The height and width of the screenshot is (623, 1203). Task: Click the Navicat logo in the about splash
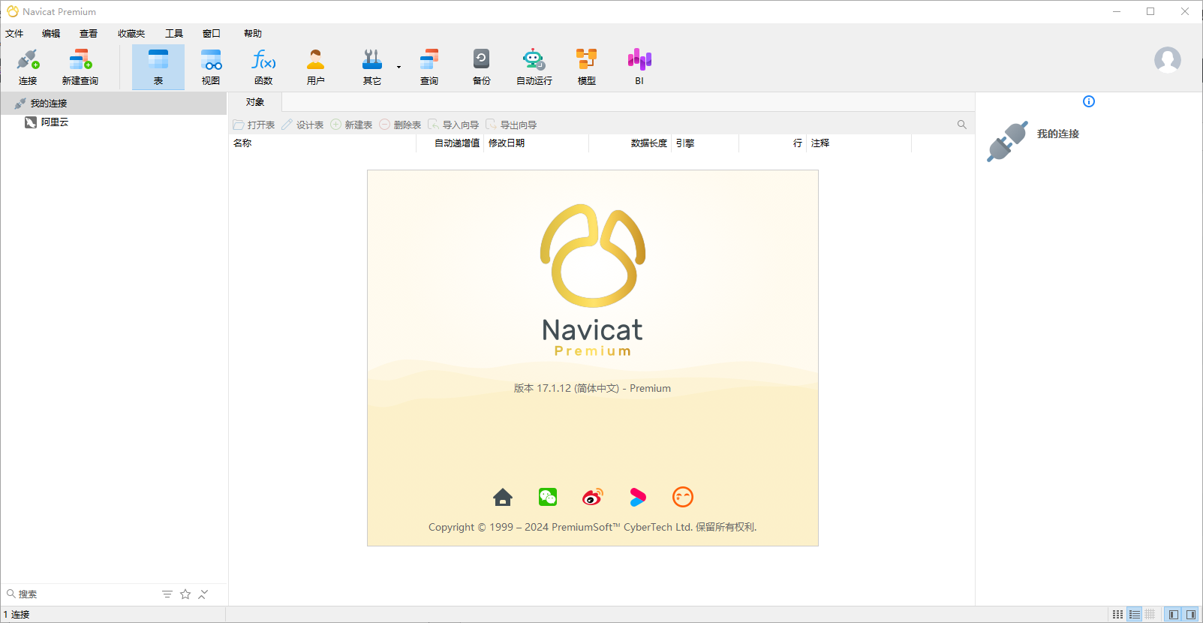[593, 255]
